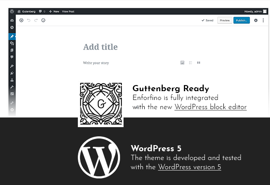Insert an image block via shortcut icon

pos(182,63)
